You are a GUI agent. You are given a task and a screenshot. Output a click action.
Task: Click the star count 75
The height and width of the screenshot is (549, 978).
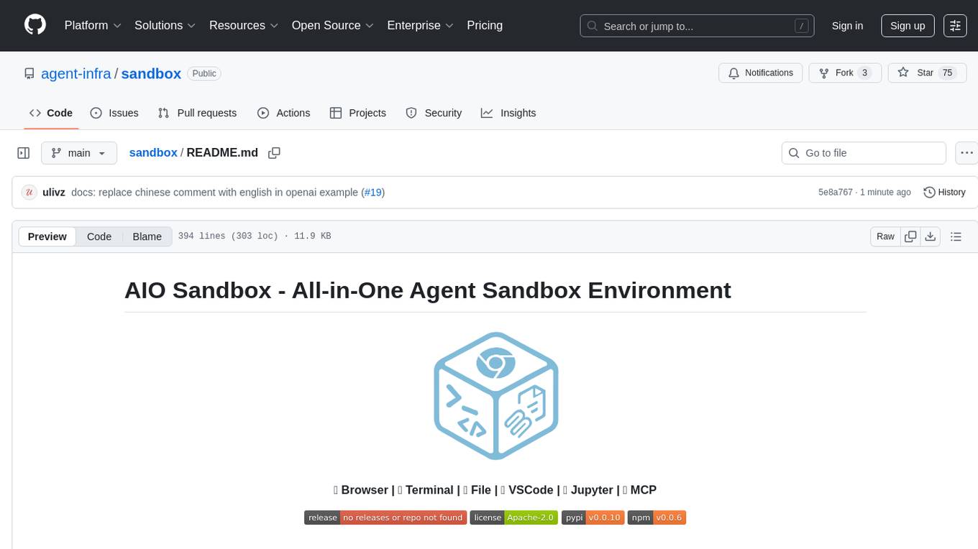948,73
